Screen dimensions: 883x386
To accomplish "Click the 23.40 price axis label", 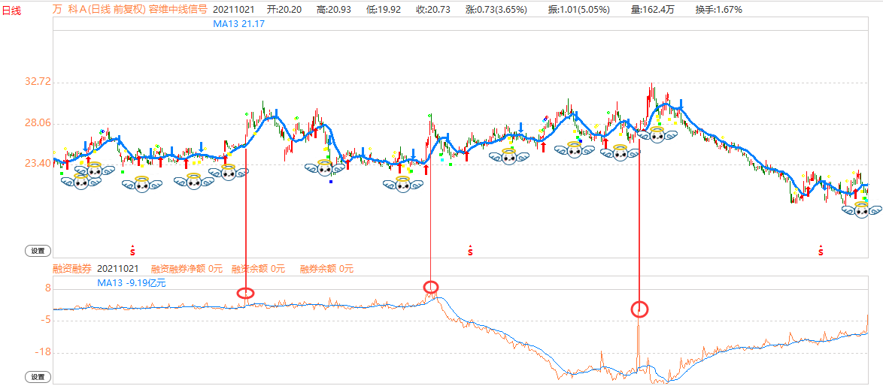I will pyautogui.click(x=38, y=164).
